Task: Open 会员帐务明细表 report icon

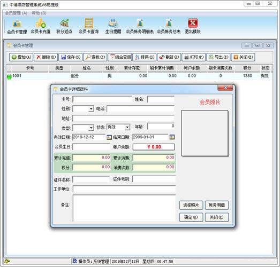Action: click(140, 26)
